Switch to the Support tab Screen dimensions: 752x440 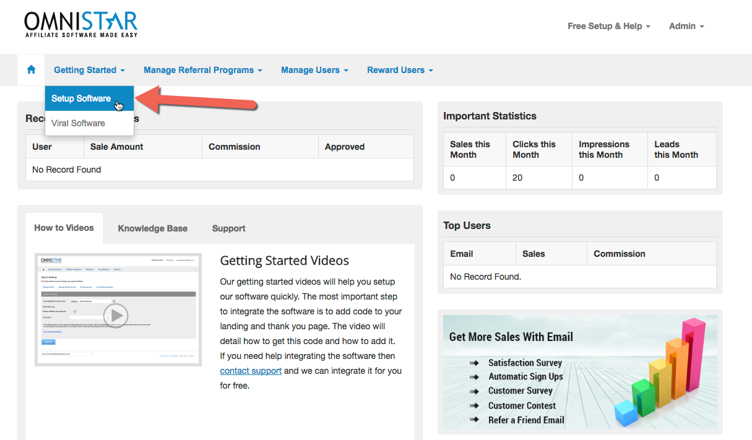[x=228, y=228]
